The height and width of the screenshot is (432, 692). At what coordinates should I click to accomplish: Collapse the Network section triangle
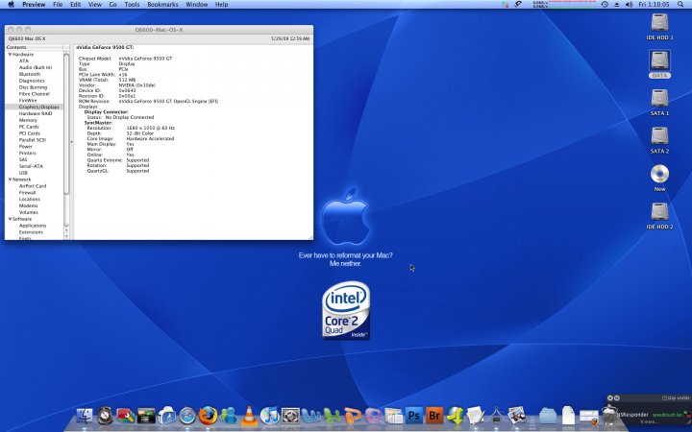click(10, 180)
